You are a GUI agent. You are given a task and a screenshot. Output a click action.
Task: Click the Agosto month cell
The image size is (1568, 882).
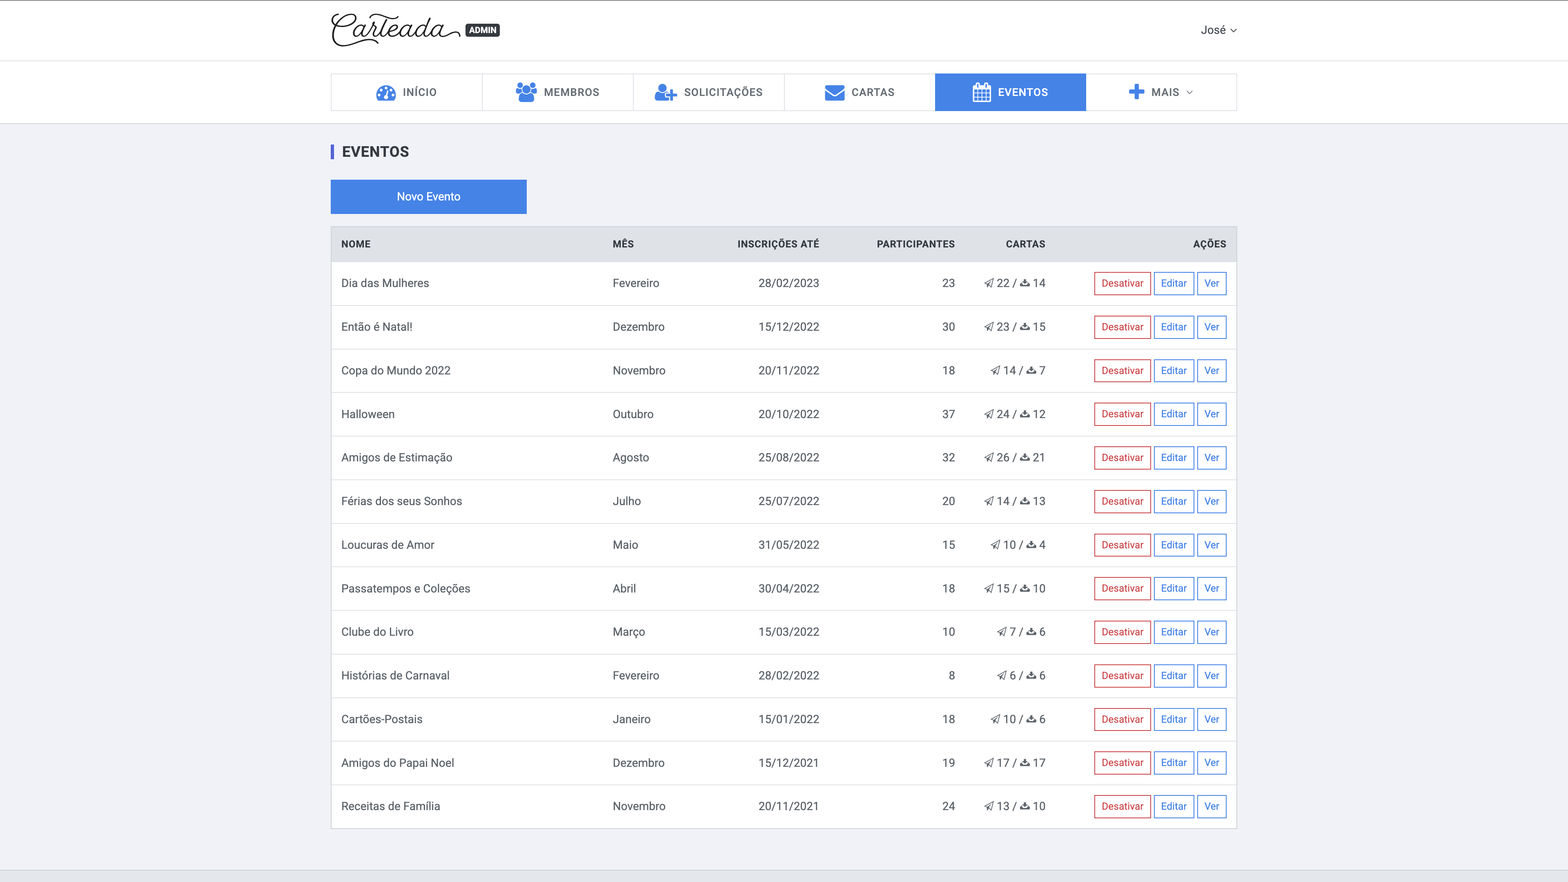pos(630,458)
